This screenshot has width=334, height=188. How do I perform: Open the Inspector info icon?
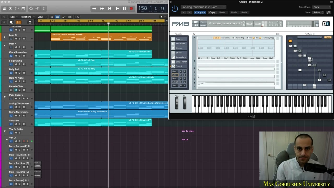pyautogui.click(x=10, y=8)
